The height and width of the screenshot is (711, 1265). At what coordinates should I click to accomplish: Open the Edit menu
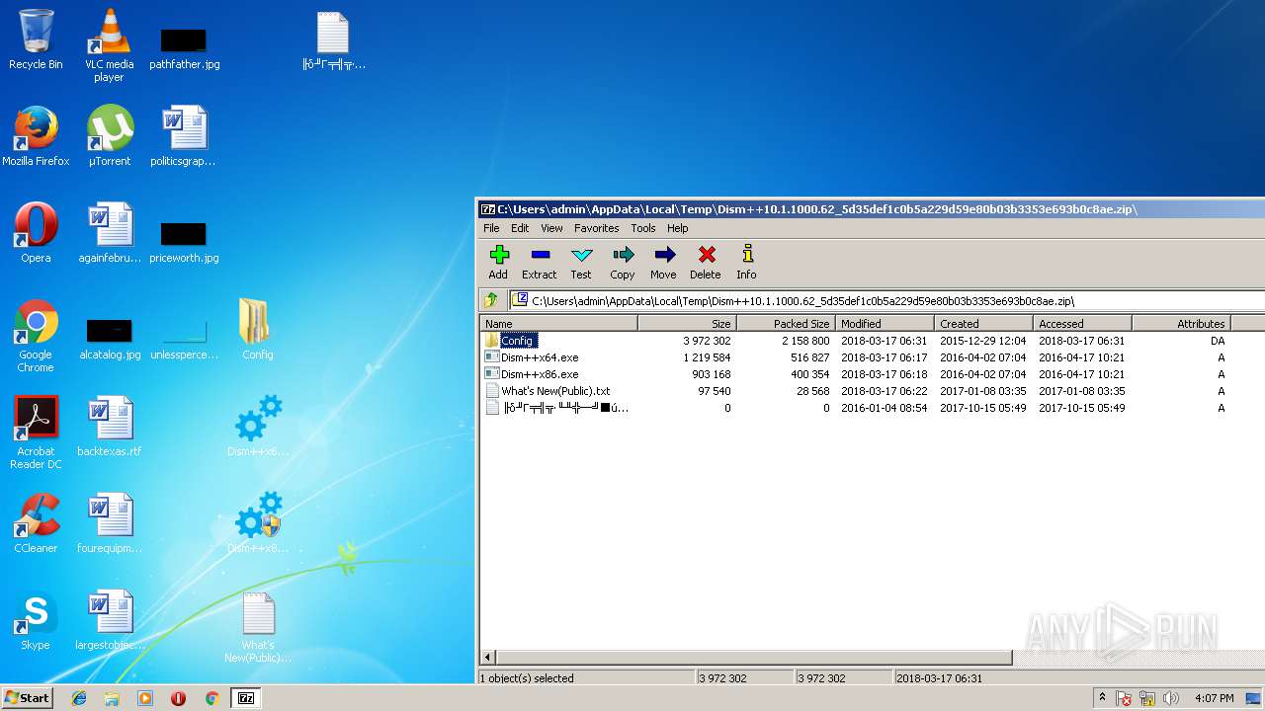[x=520, y=228]
